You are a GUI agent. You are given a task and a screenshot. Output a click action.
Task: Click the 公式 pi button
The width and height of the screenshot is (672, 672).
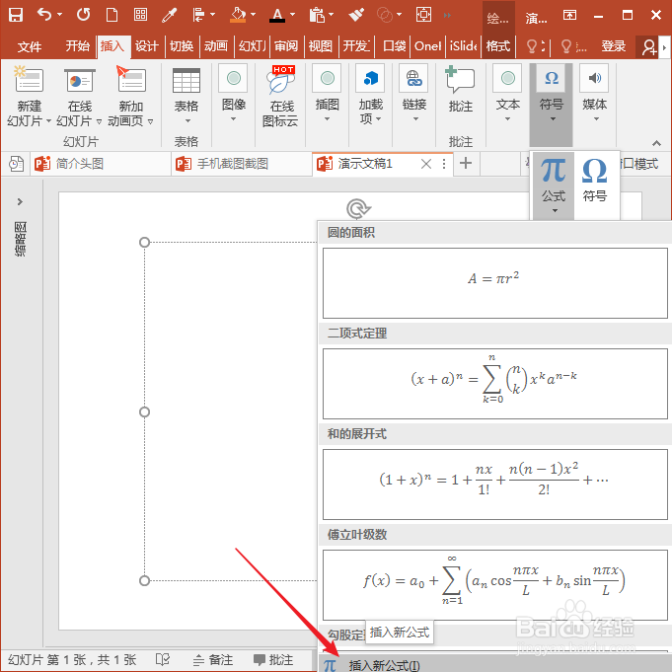[554, 185]
